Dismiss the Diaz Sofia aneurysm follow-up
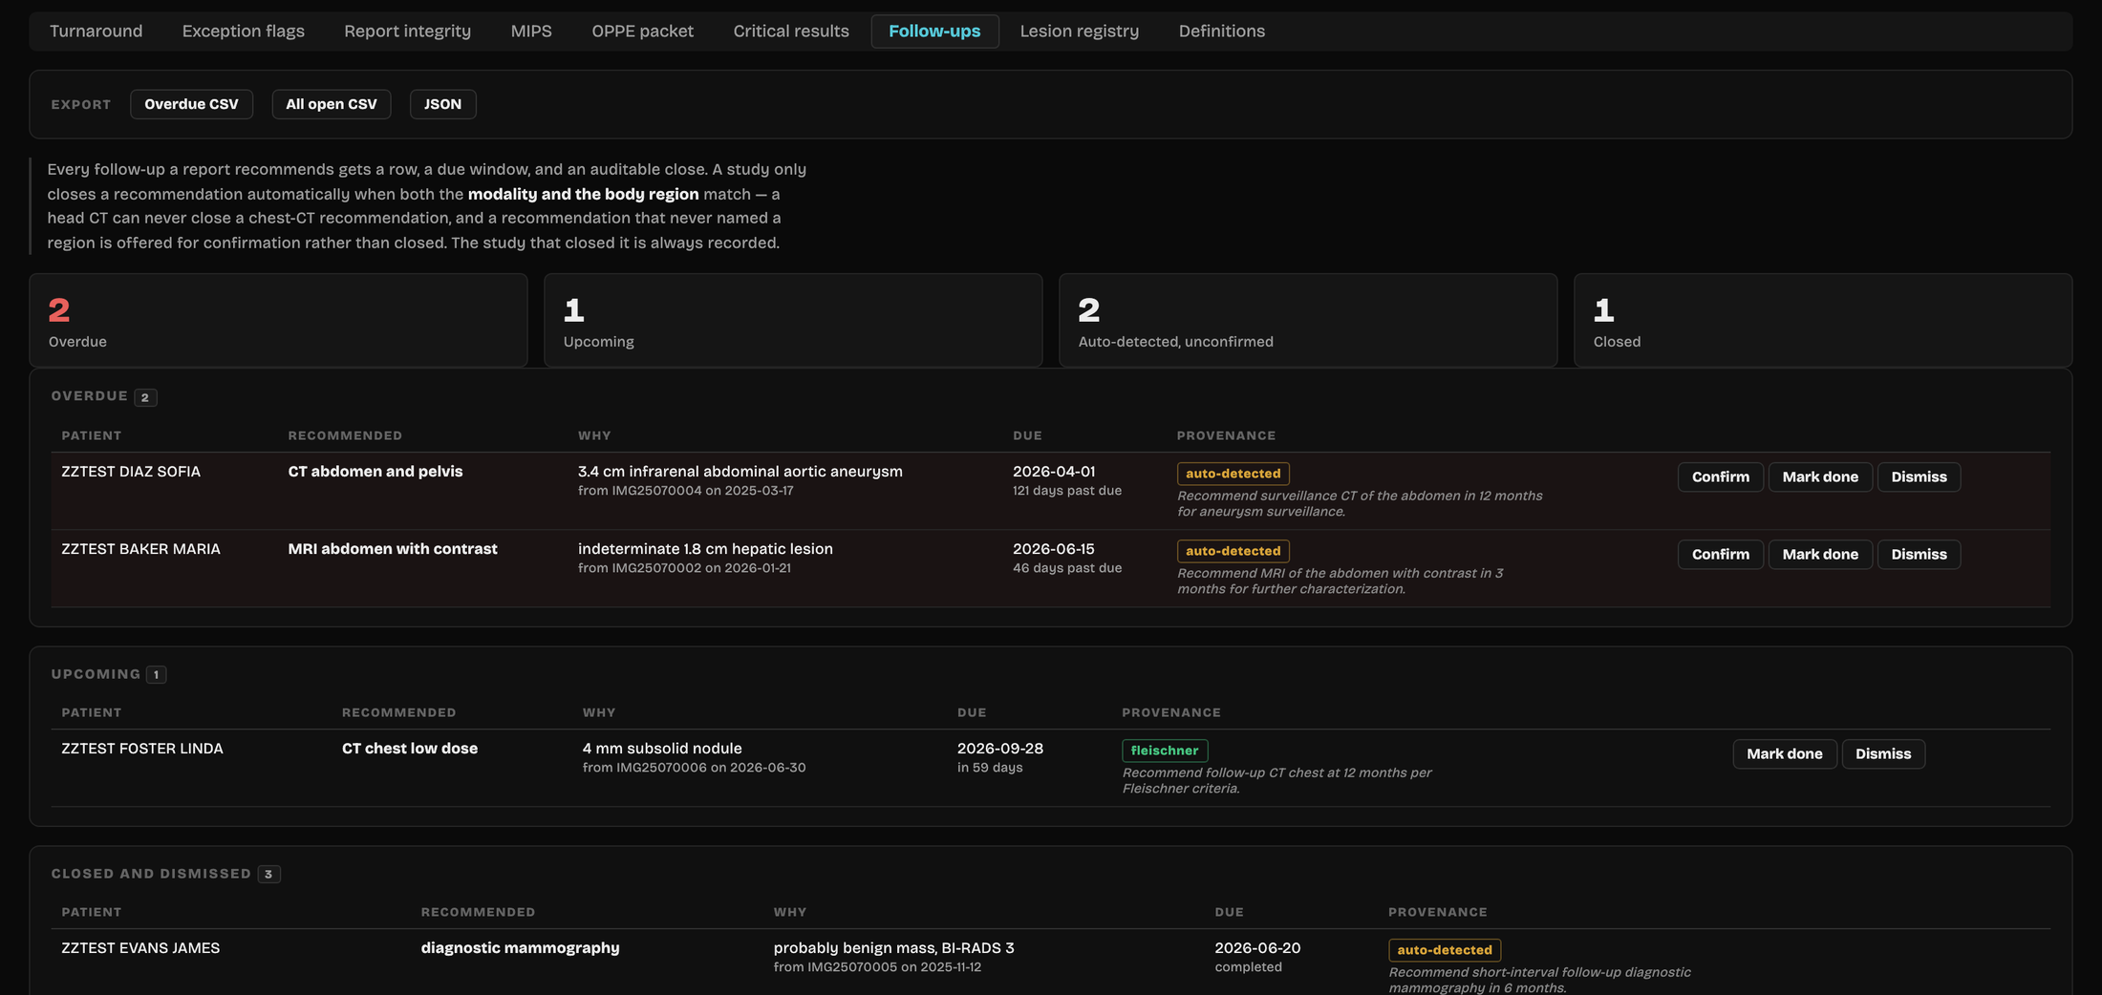The width and height of the screenshot is (2102, 995). coord(1919,476)
